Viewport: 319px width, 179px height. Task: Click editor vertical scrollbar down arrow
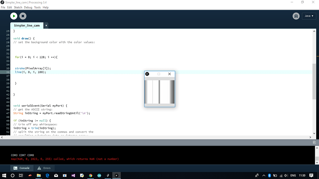(x=314, y=134)
